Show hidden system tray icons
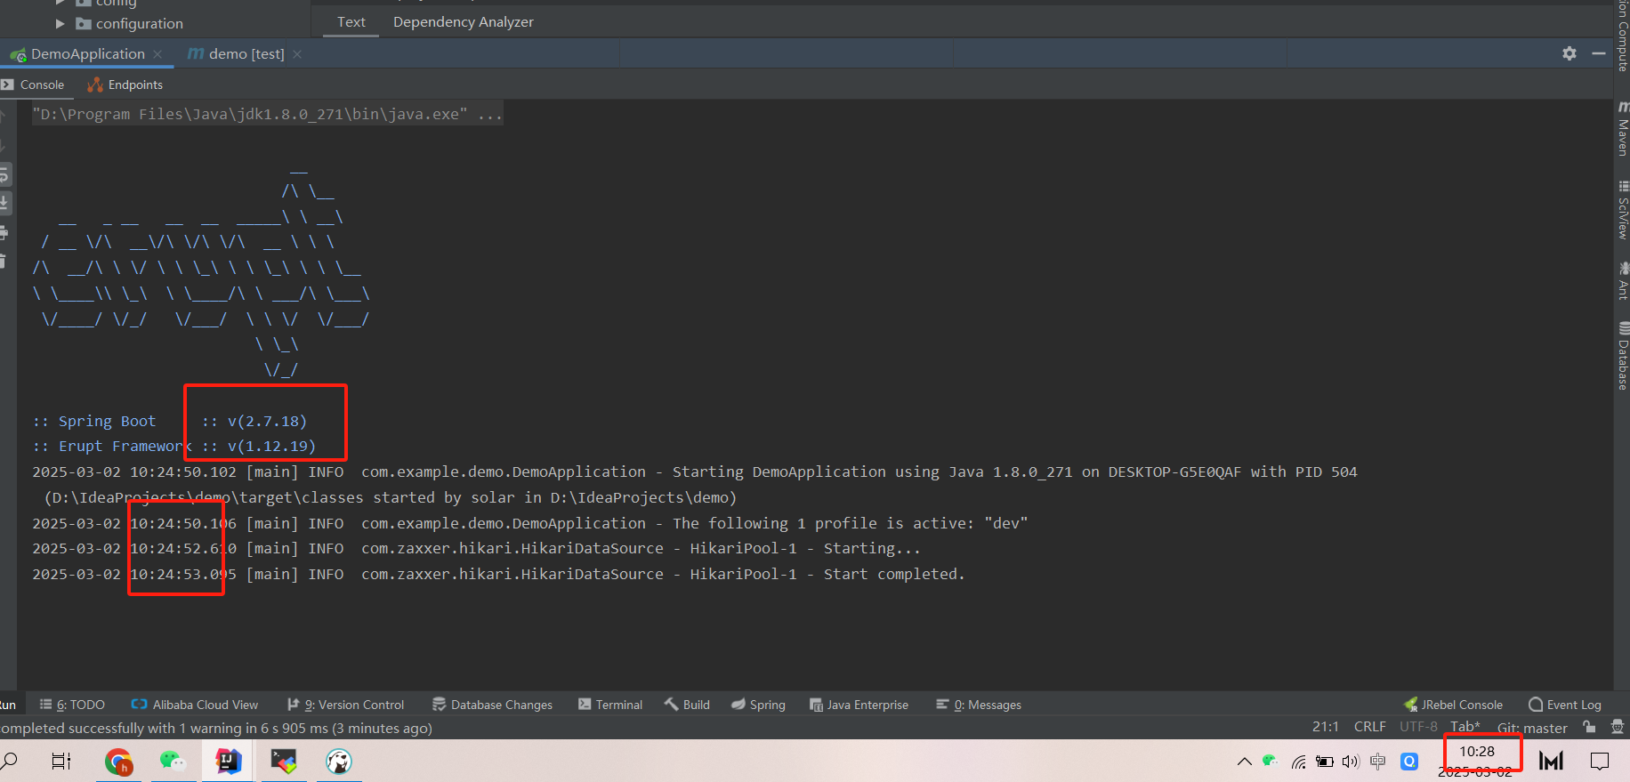Viewport: 1630px width, 782px height. [x=1245, y=761]
